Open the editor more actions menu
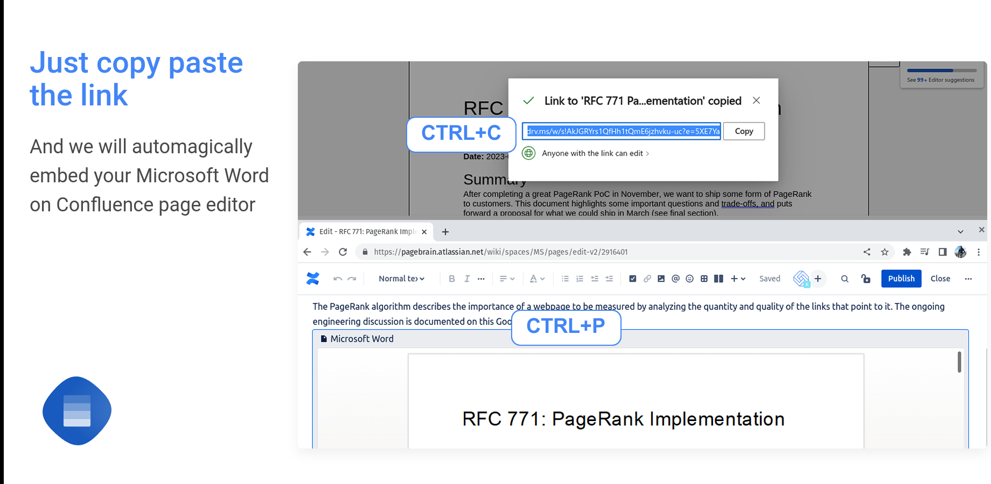The image size is (991, 484). 968,279
